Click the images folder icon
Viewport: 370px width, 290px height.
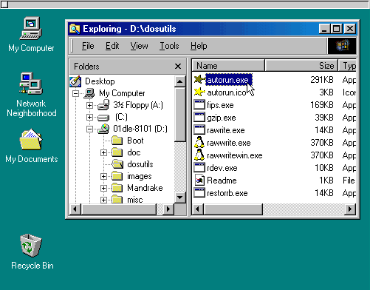[117, 176]
